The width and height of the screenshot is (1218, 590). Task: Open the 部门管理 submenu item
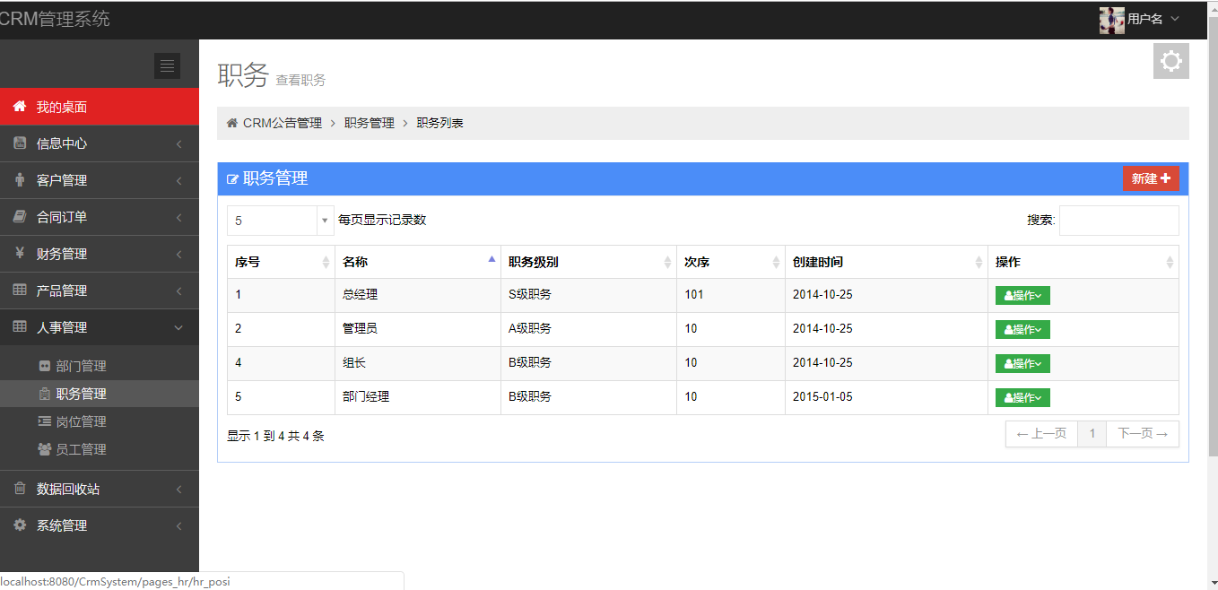(x=100, y=366)
